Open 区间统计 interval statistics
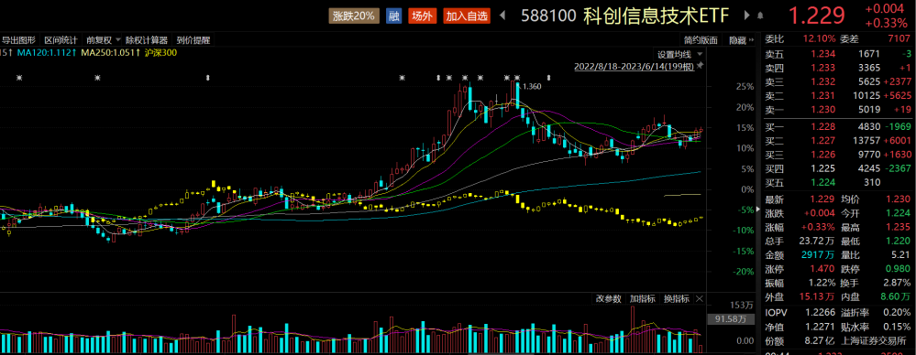916x355 pixels. click(61, 40)
